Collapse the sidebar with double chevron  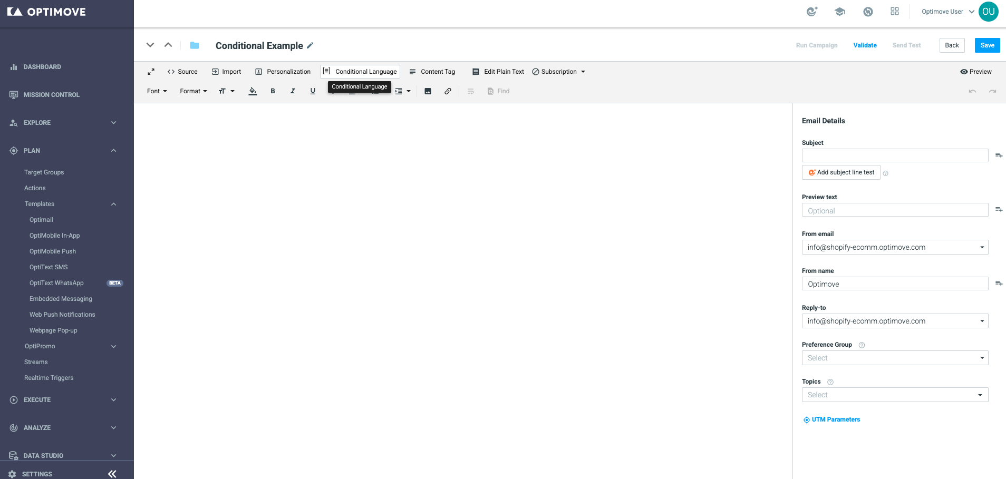112,474
